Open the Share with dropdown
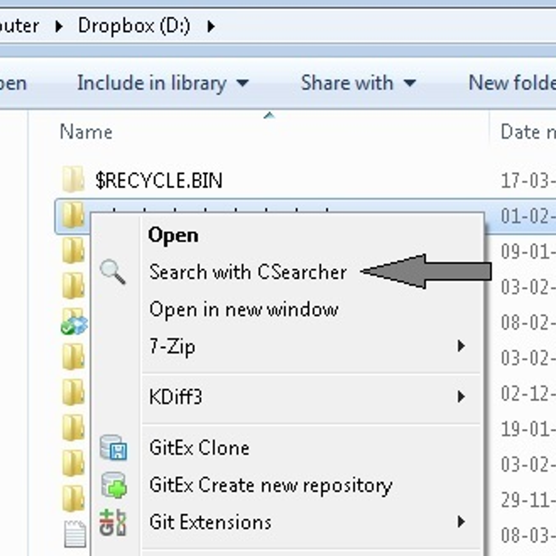This screenshot has width=556, height=556. click(358, 83)
